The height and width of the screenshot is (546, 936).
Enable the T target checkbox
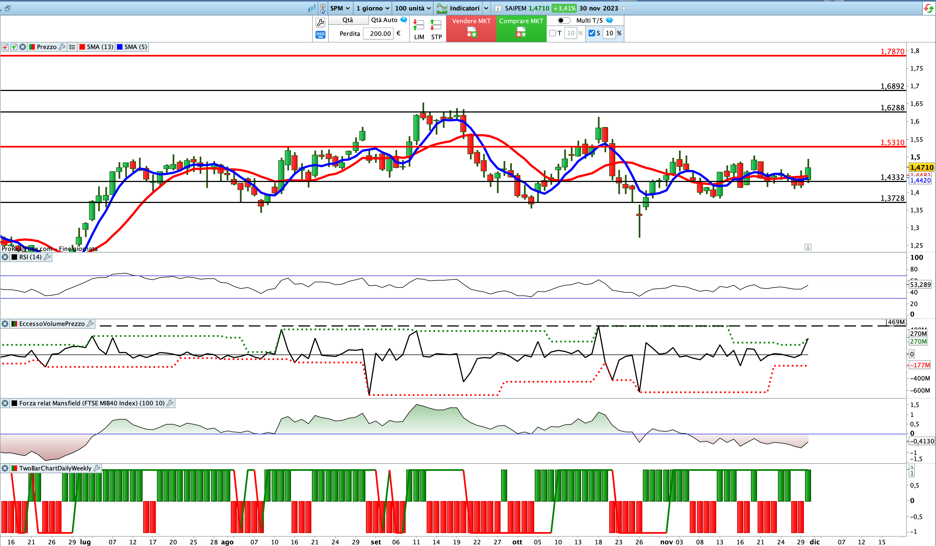point(553,33)
